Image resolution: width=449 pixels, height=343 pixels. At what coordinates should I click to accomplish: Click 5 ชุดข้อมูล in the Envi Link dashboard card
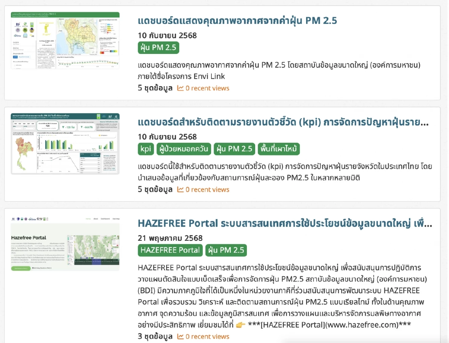click(155, 88)
